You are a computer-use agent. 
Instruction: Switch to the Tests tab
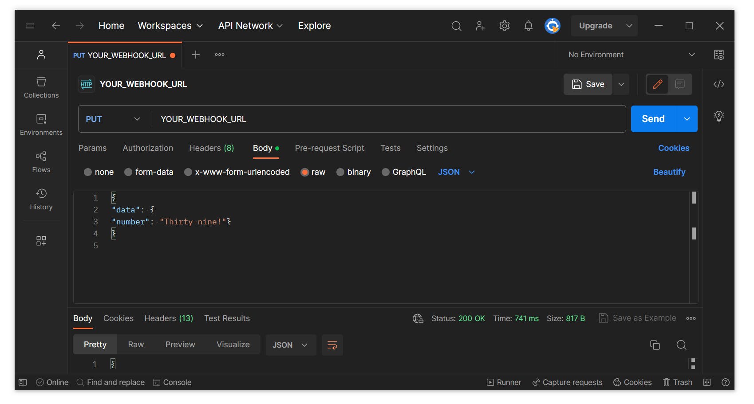(391, 148)
